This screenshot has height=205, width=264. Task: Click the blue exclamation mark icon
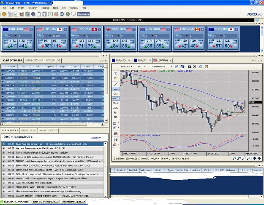click(x=33, y=14)
